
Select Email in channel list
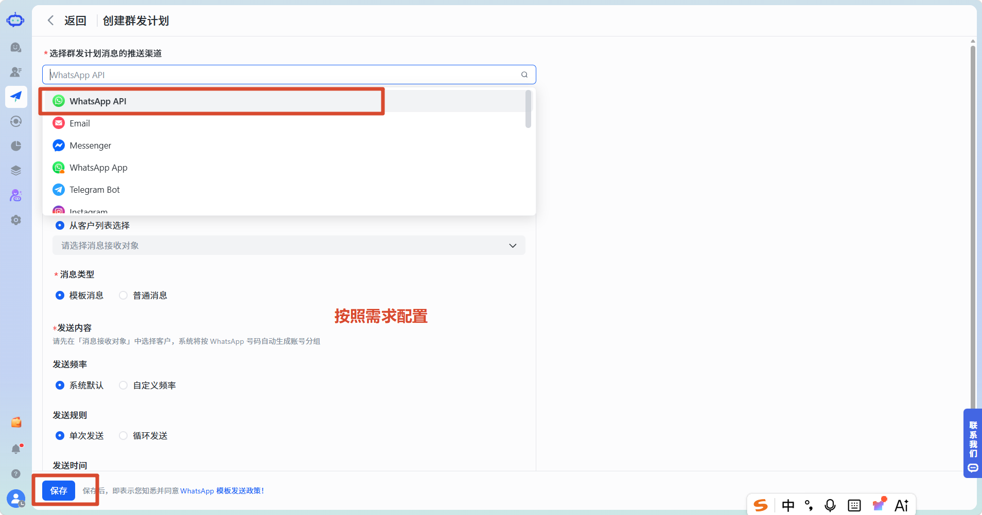coord(289,123)
